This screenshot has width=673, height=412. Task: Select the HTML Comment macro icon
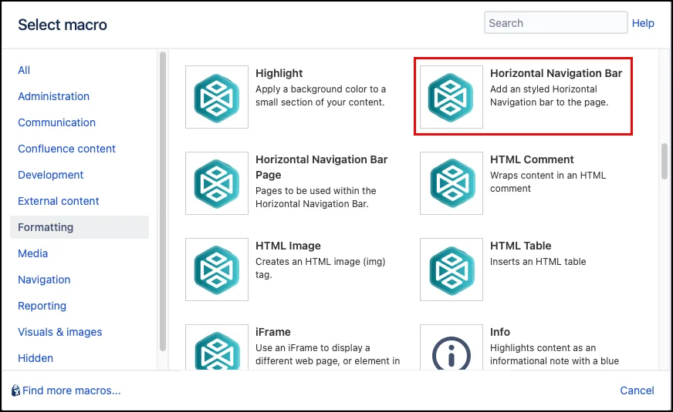[x=451, y=183]
